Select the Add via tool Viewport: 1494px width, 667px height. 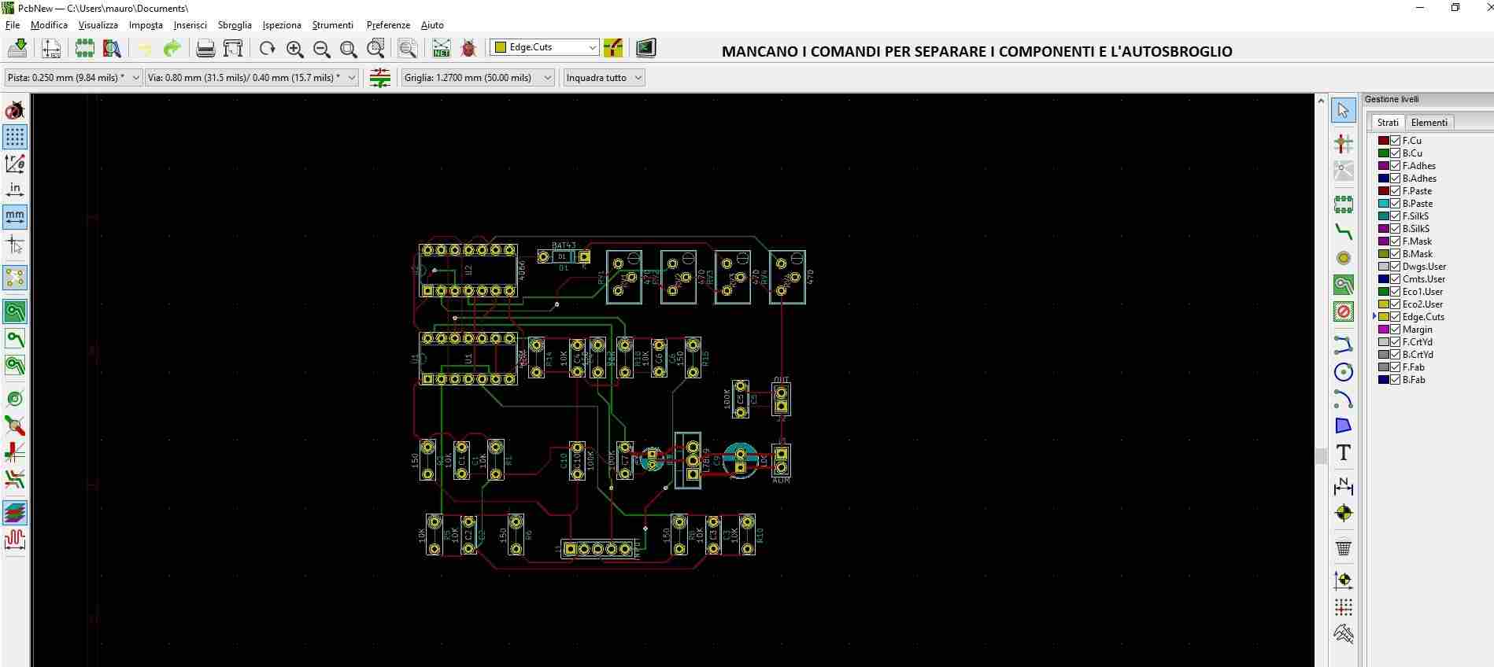point(1344,258)
